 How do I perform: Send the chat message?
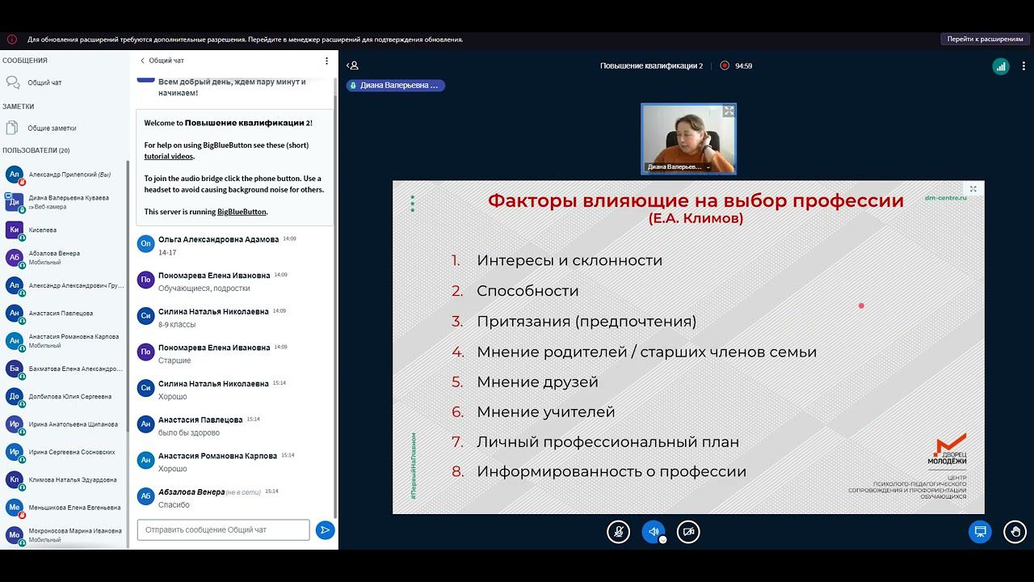tap(325, 530)
